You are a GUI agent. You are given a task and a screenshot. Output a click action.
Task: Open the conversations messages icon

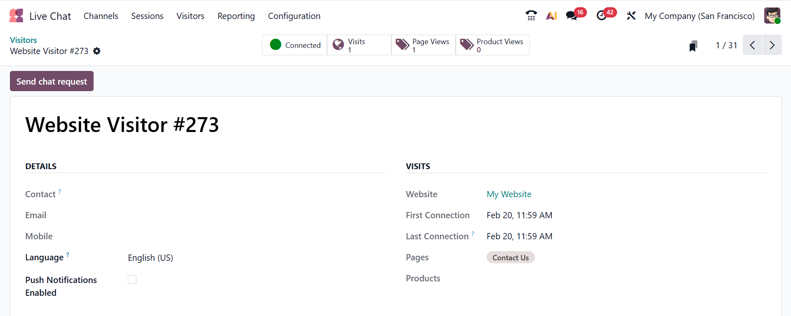tap(572, 16)
